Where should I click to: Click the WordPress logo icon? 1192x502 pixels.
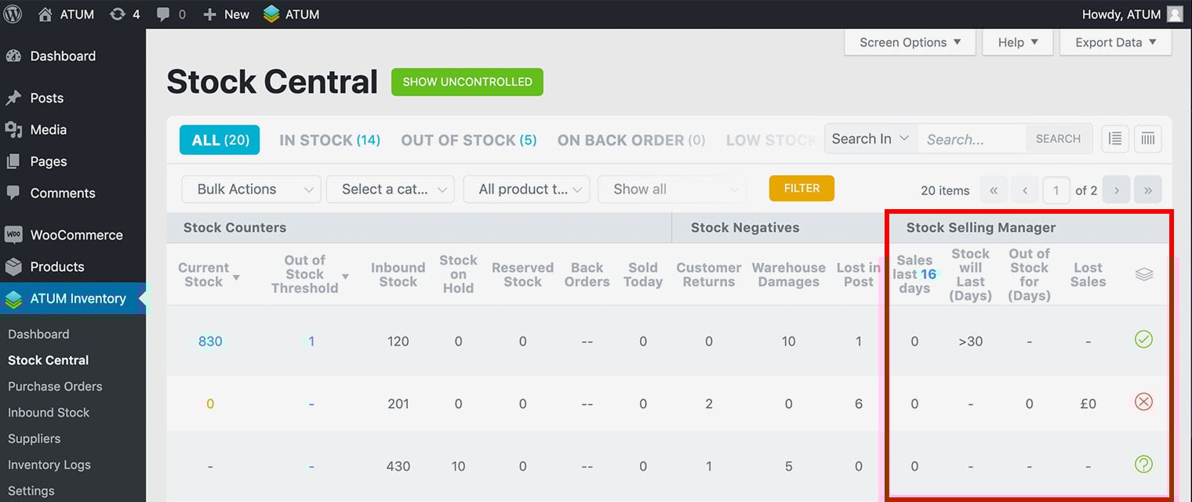13,14
